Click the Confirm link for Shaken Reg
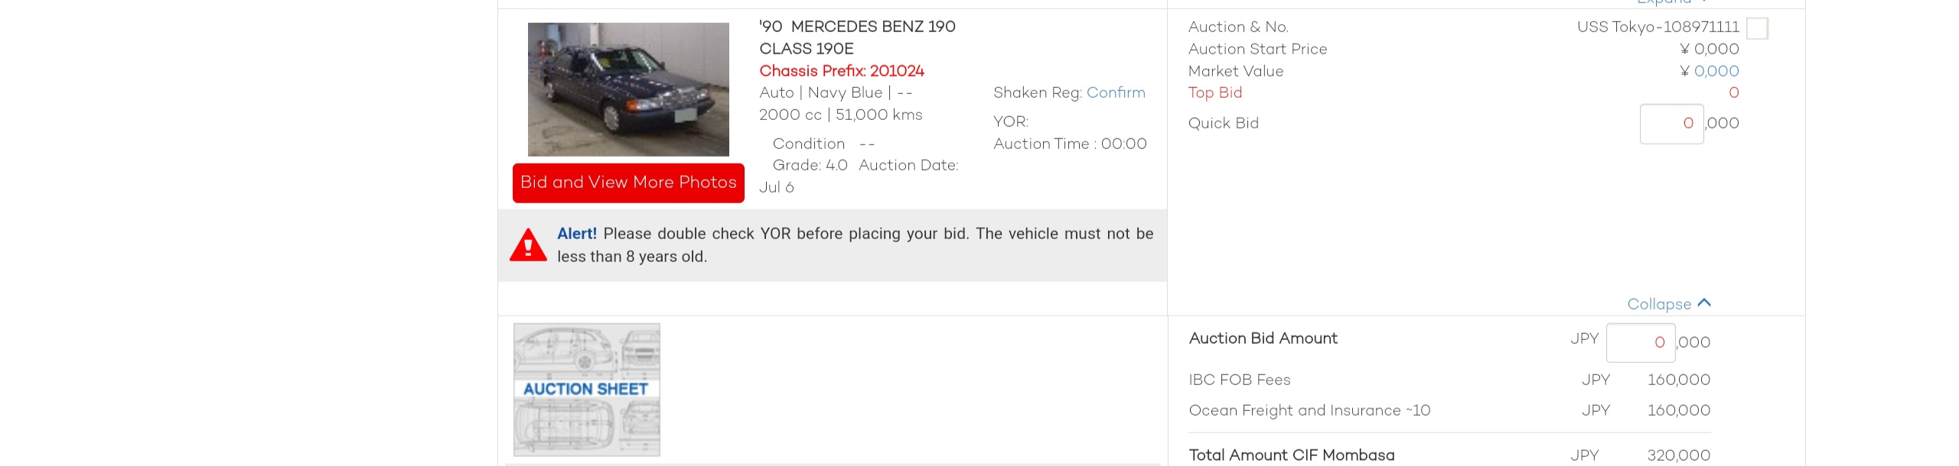Screen dimensions: 1959x466 point(1116,92)
